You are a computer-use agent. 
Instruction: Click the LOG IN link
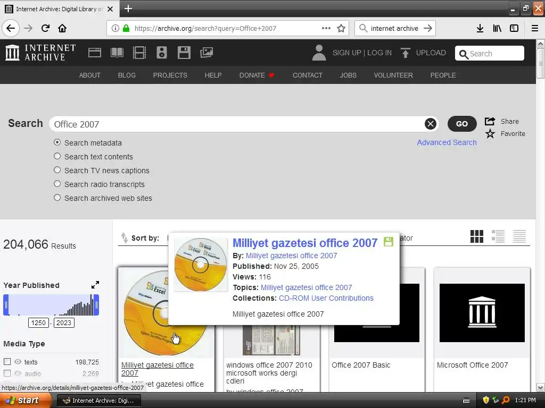coord(379,53)
